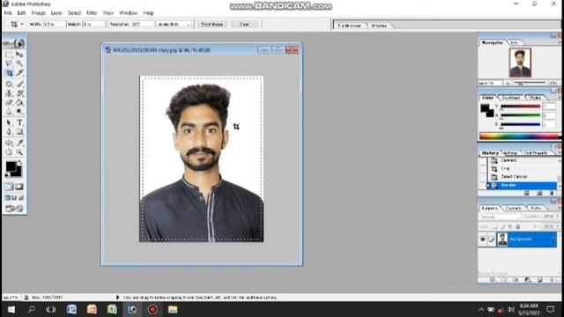The height and width of the screenshot is (317, 564).
Task: Reset default foreground and background colors
Action: [x=7, y=175]
